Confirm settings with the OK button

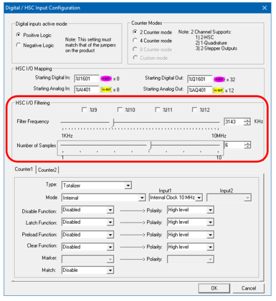(x=214, y=288)
